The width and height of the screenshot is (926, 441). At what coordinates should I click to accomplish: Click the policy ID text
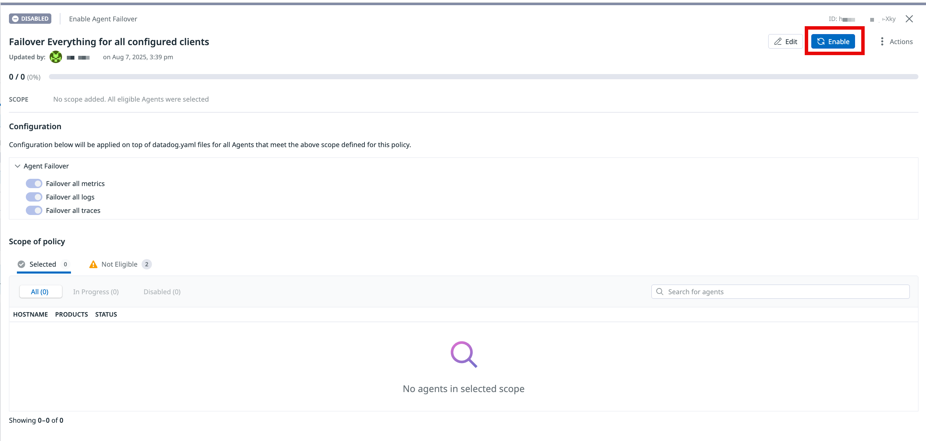(862, 19)
